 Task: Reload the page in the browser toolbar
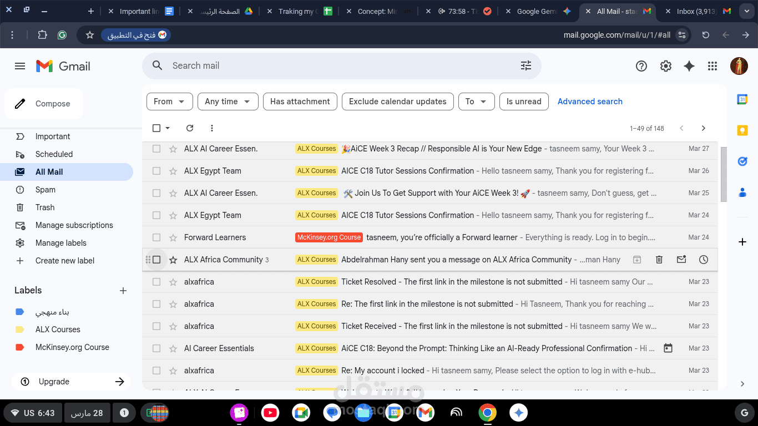pos(706,35)
